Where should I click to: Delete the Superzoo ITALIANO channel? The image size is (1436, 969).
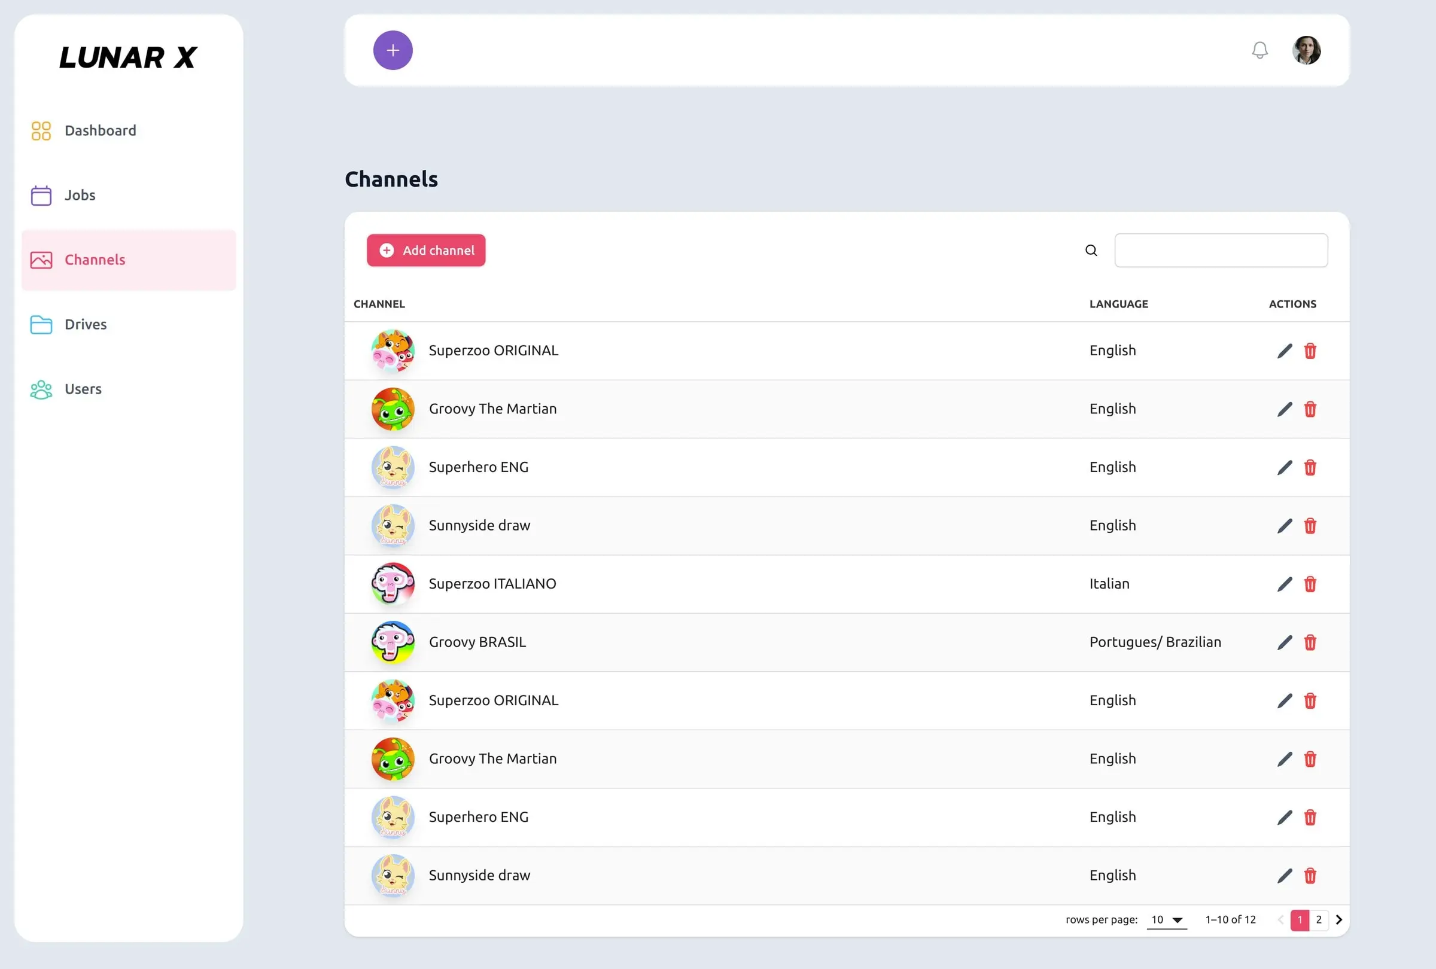tap(1309, 584)
